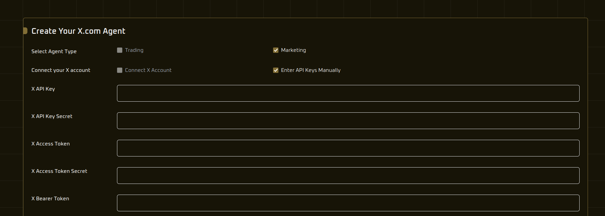
Task: Uncheck the Marketing agent type checkbox
Action: coord(276,50)
